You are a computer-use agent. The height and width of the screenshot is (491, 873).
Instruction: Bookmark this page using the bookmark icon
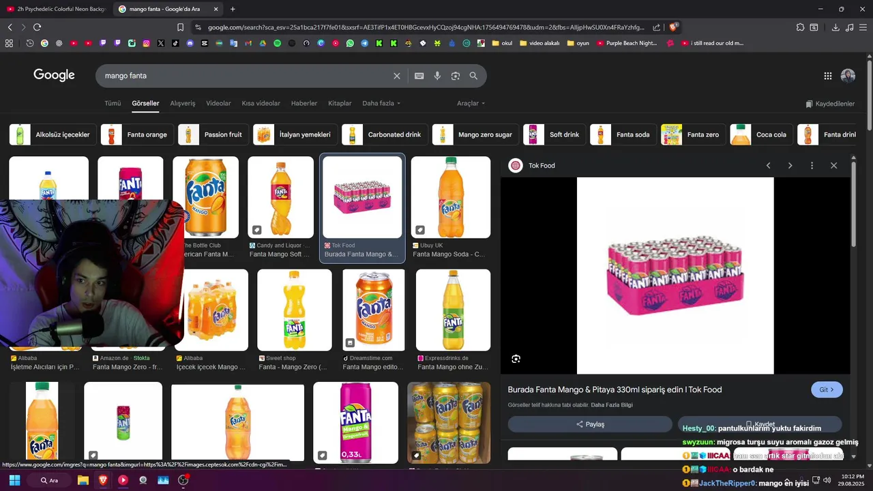tap(180, 27)
